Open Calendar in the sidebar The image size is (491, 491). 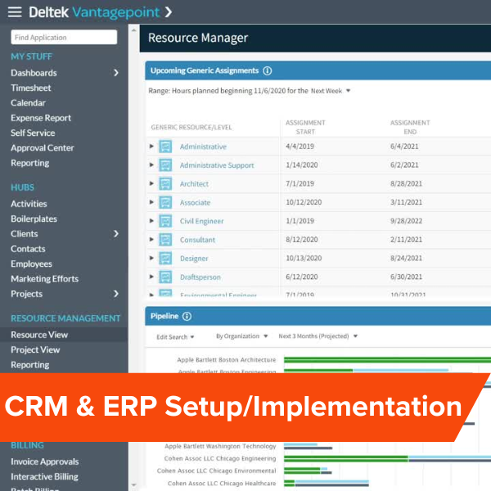[28, 103]
